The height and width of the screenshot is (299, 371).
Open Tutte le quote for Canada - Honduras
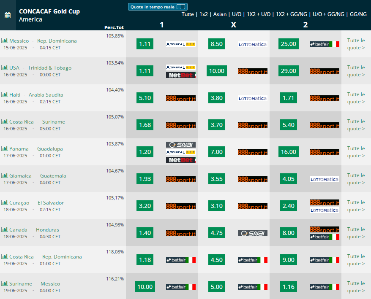click(x=356, y=233)
